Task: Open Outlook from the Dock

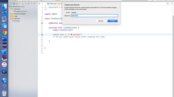Action: [4, 13]
